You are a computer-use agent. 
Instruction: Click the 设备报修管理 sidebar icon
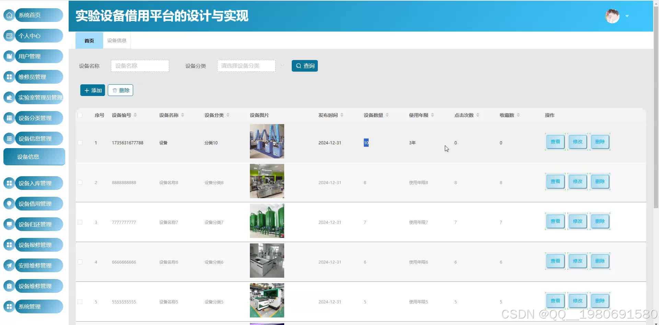9,245
